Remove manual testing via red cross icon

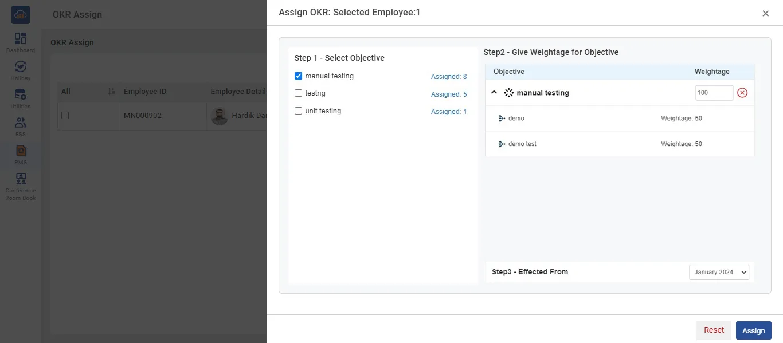[742, 92]
